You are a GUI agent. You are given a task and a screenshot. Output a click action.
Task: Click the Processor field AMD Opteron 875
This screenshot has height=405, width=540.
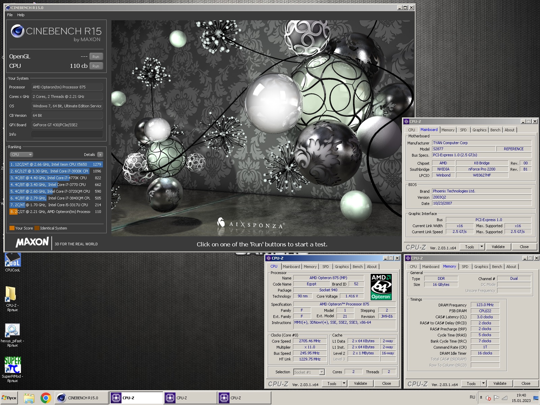tap(67, 87)
